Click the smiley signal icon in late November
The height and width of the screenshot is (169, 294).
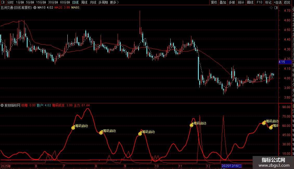click(191, 125)
